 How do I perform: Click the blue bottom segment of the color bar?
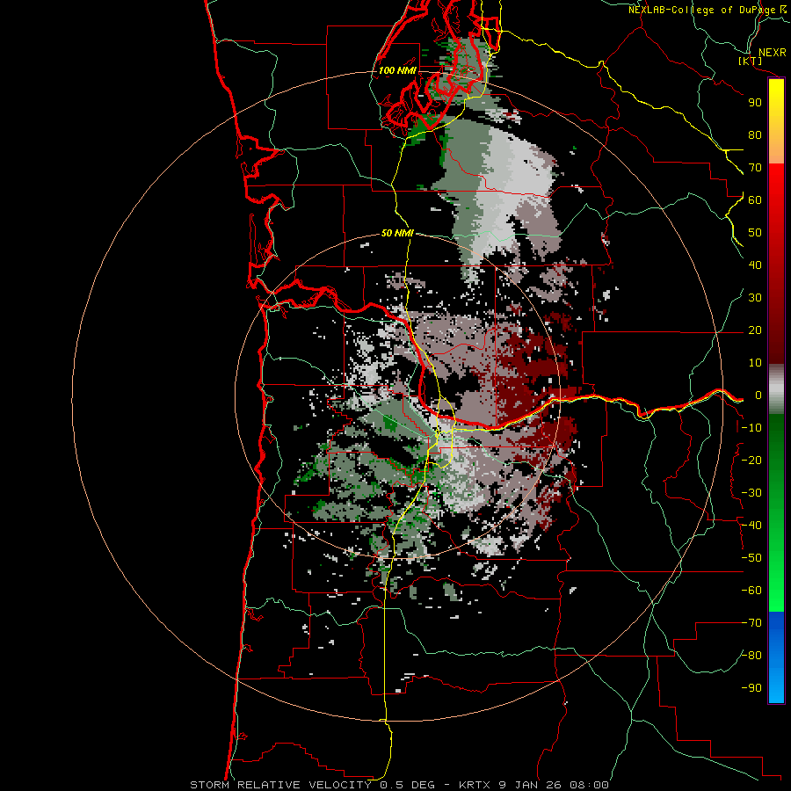point(776,657)
